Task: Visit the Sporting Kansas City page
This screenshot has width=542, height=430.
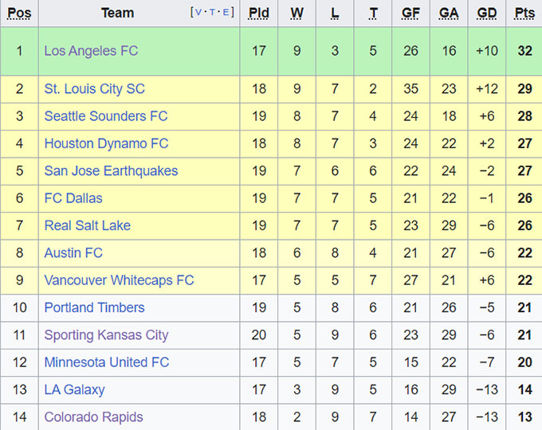Action: click(106, 335)
